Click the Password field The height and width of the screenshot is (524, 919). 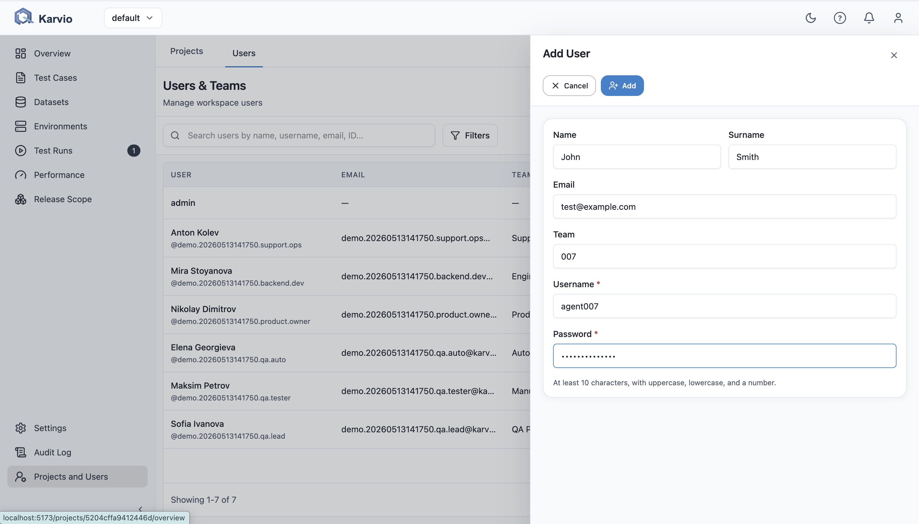pyautogui.click(x=725, y=356)
